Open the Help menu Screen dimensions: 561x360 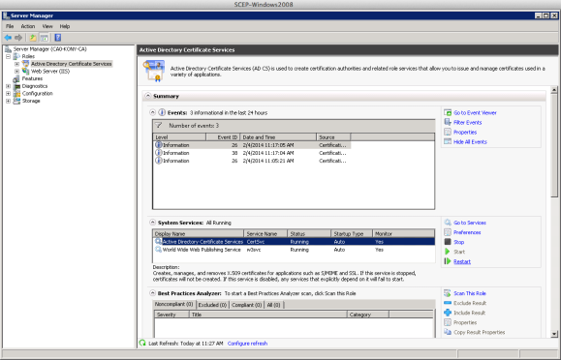[65, 26]
